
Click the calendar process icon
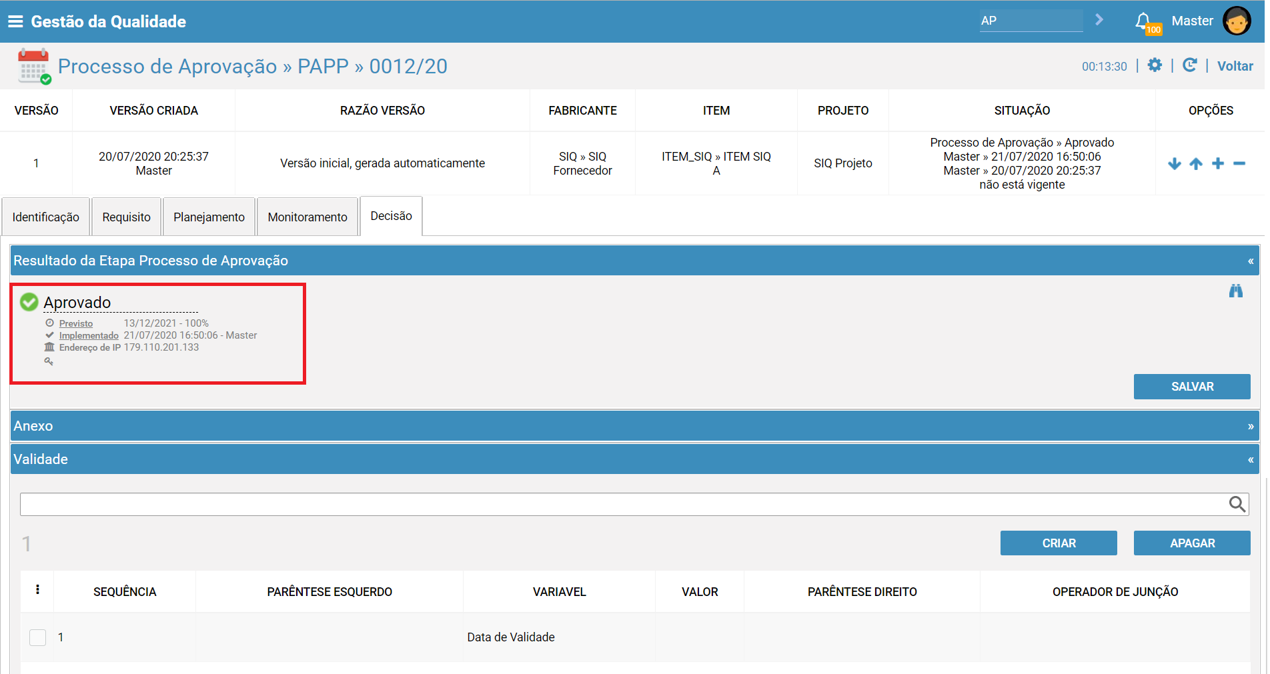34,66
